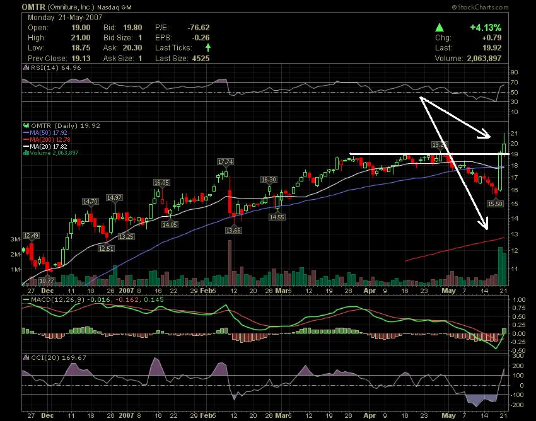
Task: Click the 14.97 price annotation
Action: pyautogui.click(x=114, y=197)
